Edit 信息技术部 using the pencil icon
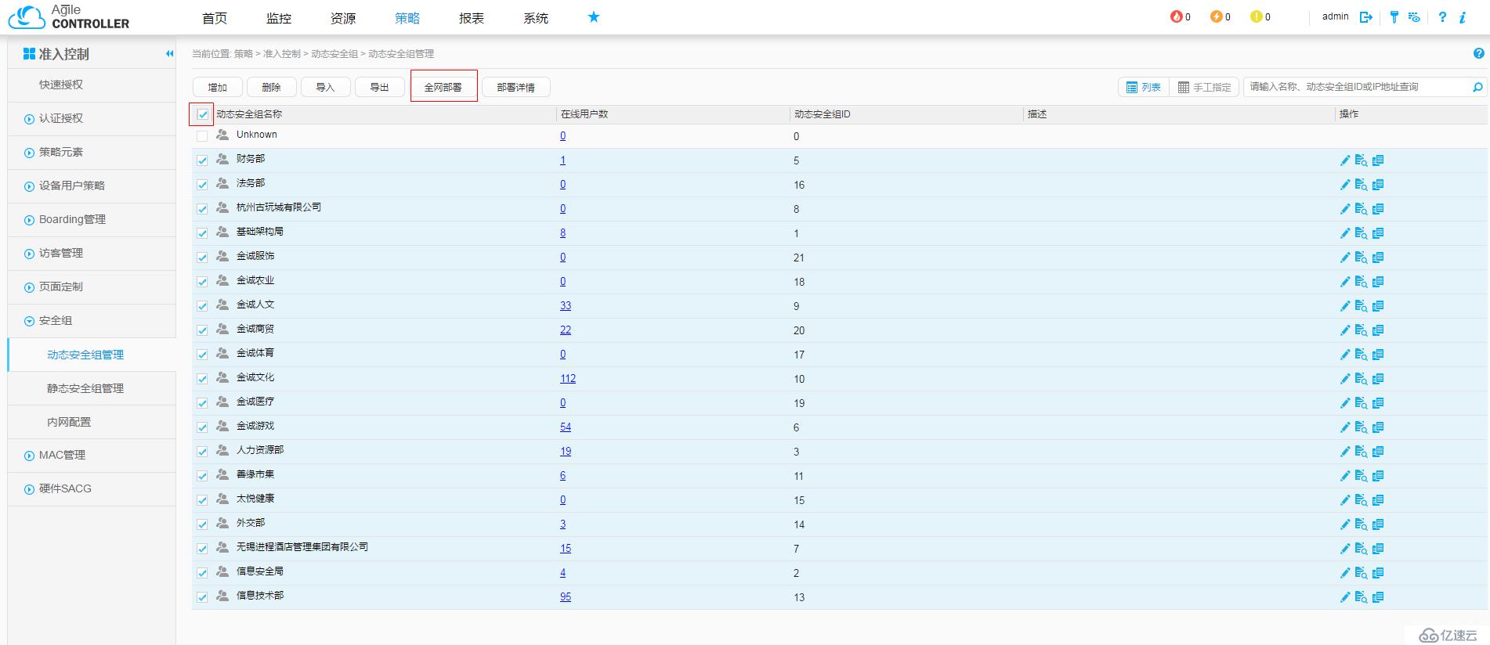Screen dimensions: 1490x645 click(x=1345, y=597)
